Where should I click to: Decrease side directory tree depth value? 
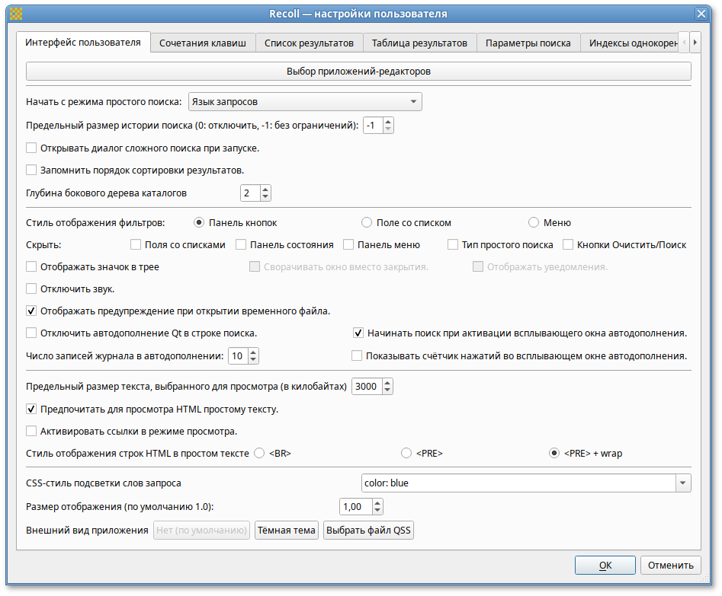[265, 196]
